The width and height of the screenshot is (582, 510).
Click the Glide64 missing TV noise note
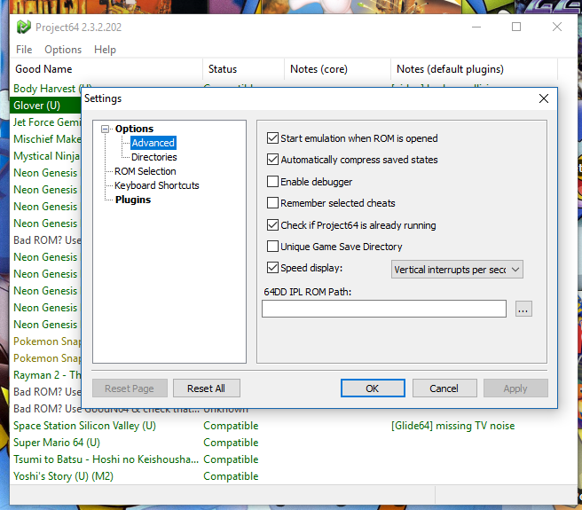452,426
